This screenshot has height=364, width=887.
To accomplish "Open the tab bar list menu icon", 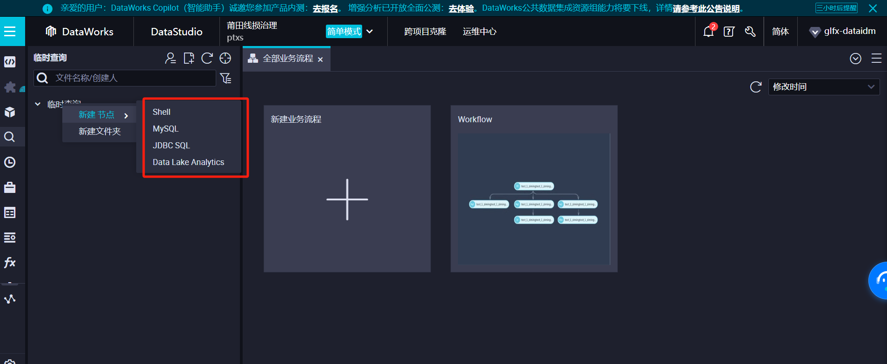I will [x=876, y=58].
